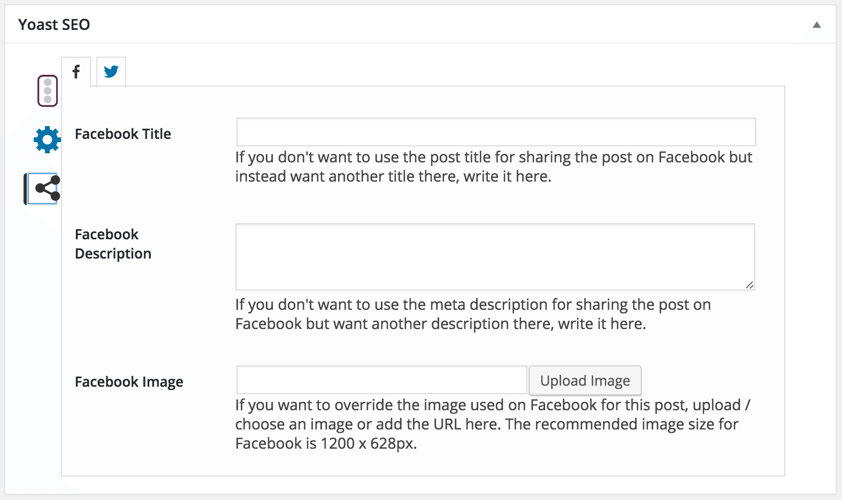The height and width of the screenshot is (500, 842).
Task: Click inside the Facebook Description textarea
Action: [495, 257]
